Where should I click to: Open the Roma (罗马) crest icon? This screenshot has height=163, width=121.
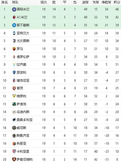pos(14,49)
